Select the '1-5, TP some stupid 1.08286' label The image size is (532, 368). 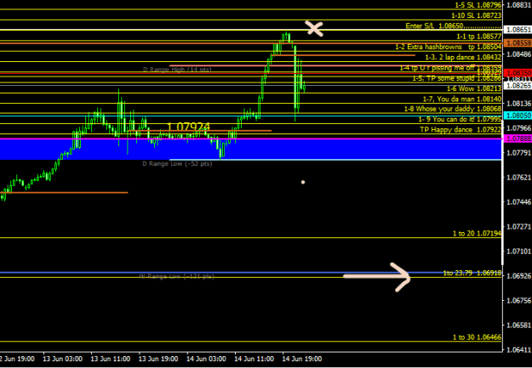pyautogui.click(x=457, y=78)
